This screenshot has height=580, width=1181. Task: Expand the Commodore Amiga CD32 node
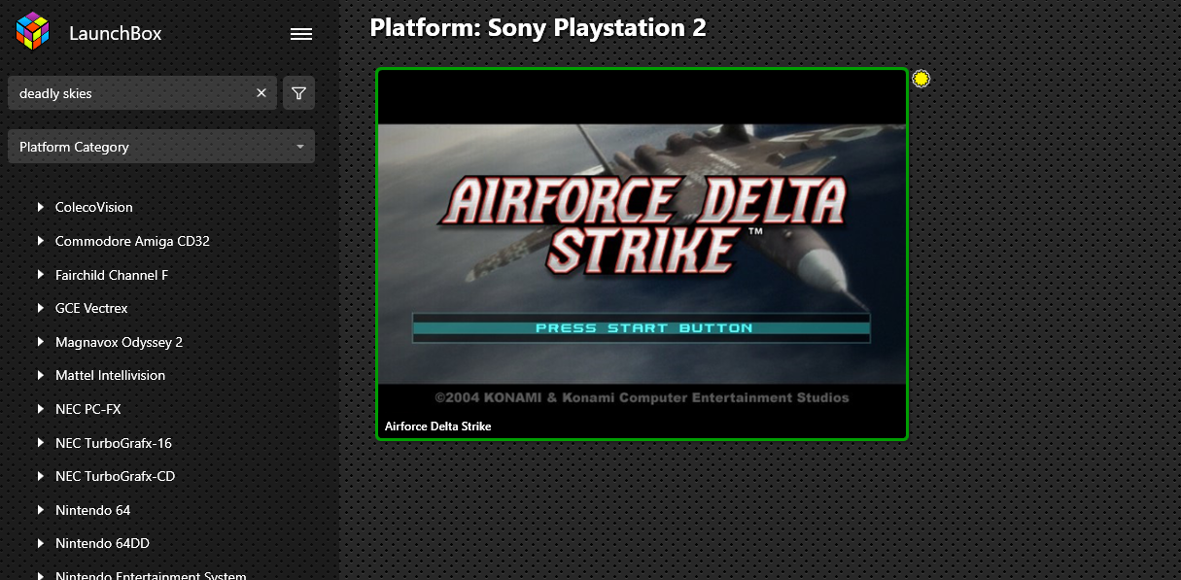(41, 241)
